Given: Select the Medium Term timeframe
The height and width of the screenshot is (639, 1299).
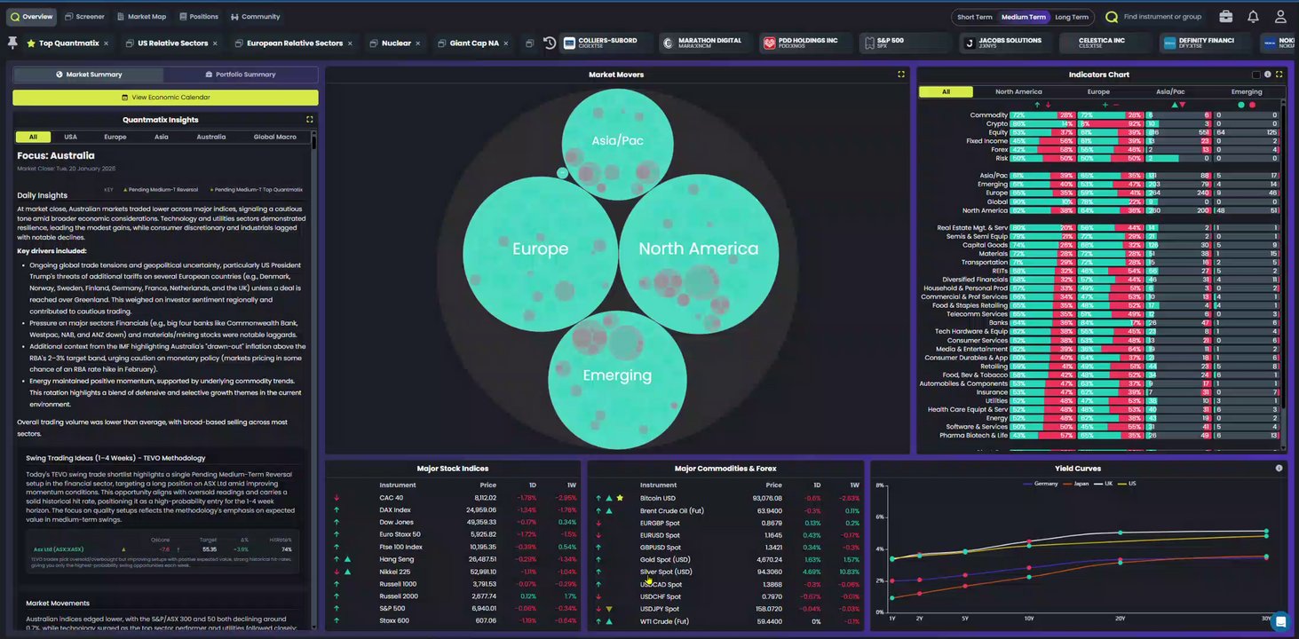Looking at the screenshot, I should [1023, 17].
